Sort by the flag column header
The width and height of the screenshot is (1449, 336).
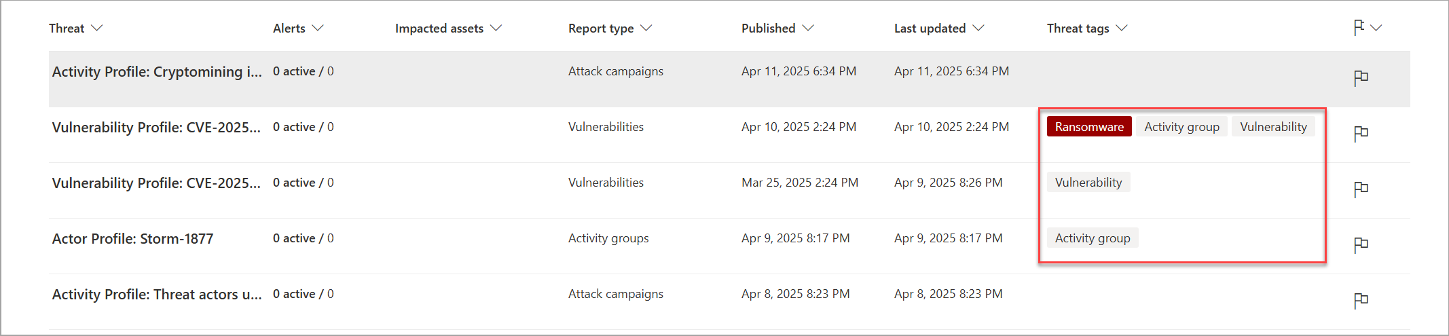point(1368,28)
